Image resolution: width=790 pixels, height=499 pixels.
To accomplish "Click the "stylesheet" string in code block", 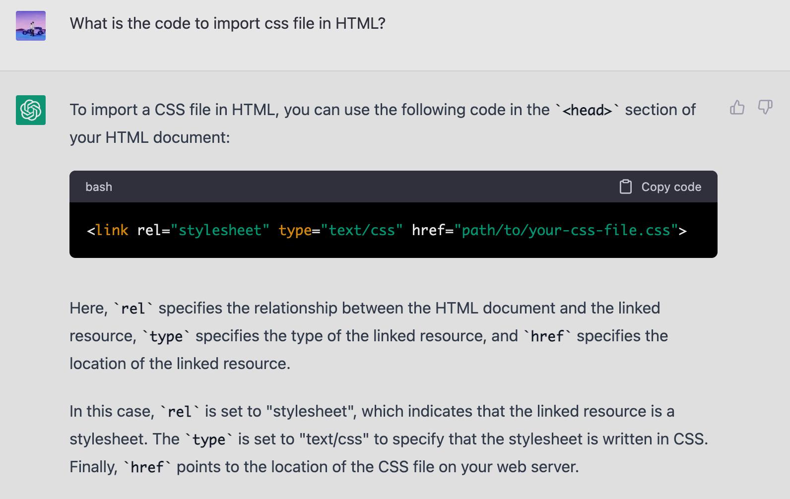I will click(220, 230).
